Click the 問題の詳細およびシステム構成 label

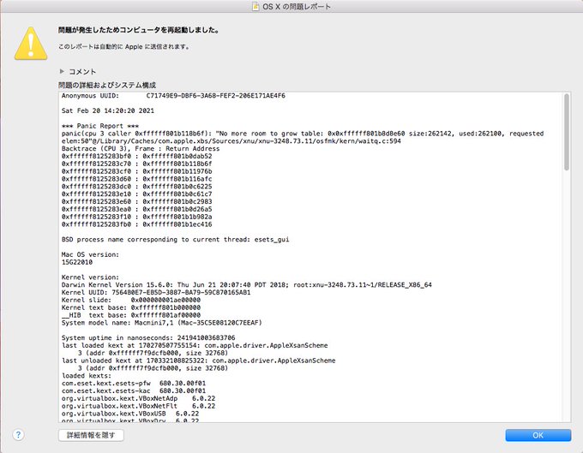pos(107,85)
